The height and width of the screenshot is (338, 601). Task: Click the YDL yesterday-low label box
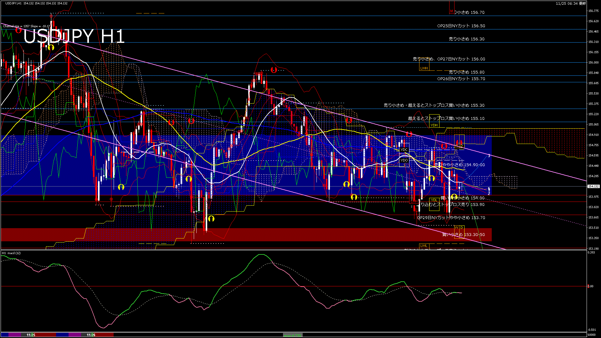pyautogui.click(x=434, y=200)
